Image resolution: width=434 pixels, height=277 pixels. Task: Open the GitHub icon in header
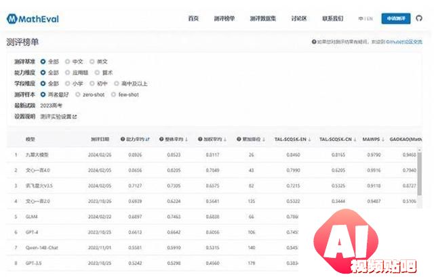(419, 18)
